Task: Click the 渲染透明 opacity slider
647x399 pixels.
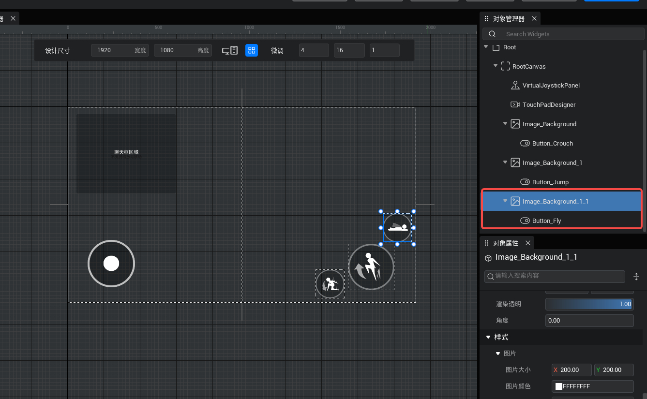Action: pyautogui.click(x=589, y=304)
